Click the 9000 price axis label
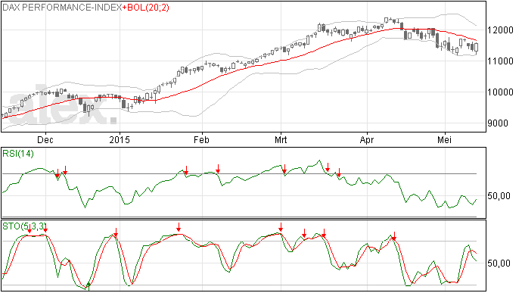This screenshot has height=293, width=522. point(498,123)
